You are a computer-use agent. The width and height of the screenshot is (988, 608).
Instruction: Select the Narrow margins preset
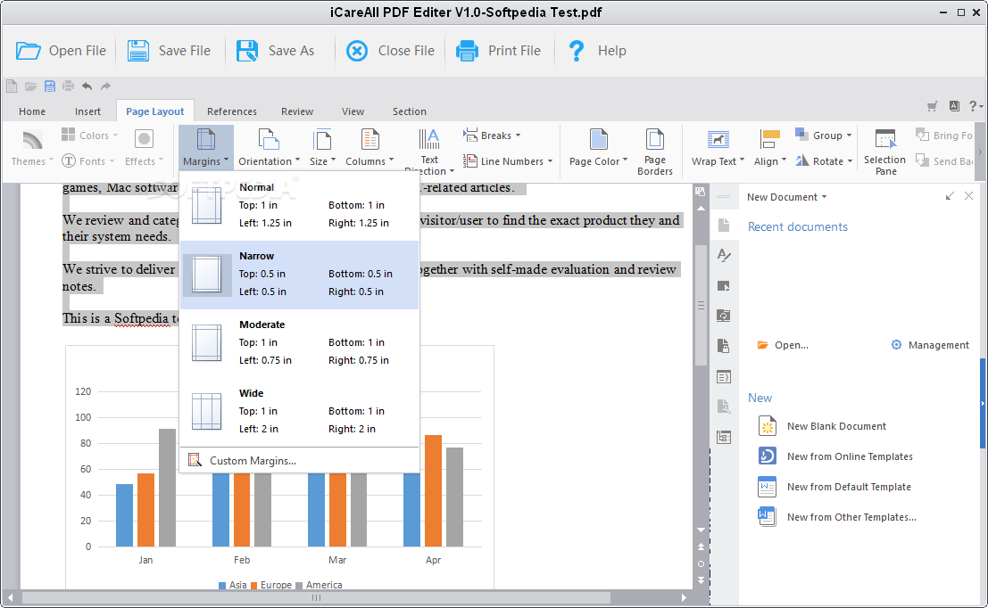[x=299, y=275]
